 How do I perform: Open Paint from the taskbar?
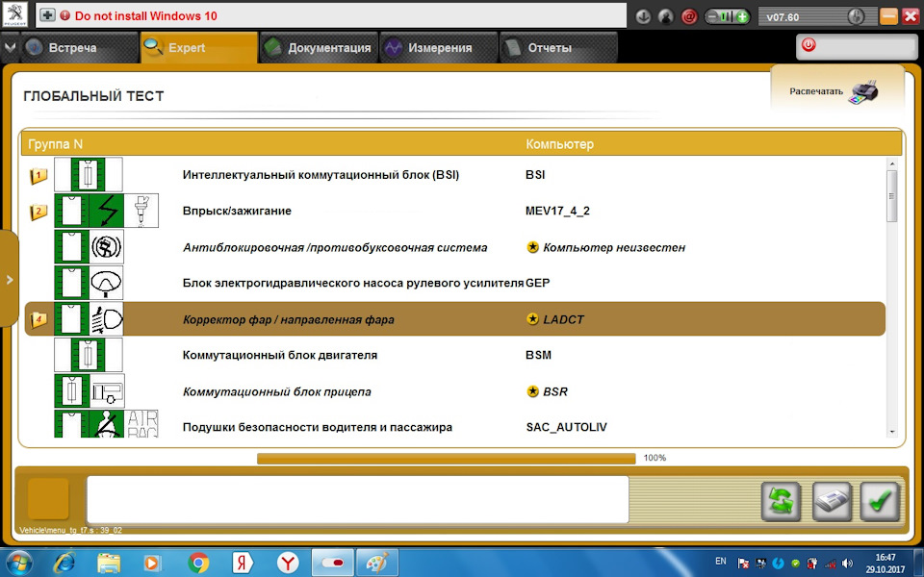pos(377,563)
